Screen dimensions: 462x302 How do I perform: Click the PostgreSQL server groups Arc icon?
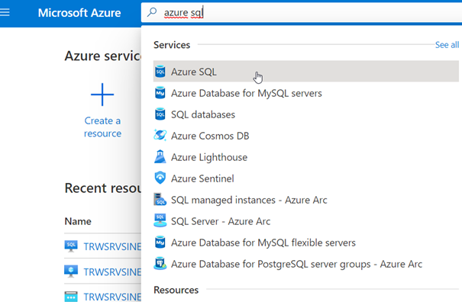[160, 263]
